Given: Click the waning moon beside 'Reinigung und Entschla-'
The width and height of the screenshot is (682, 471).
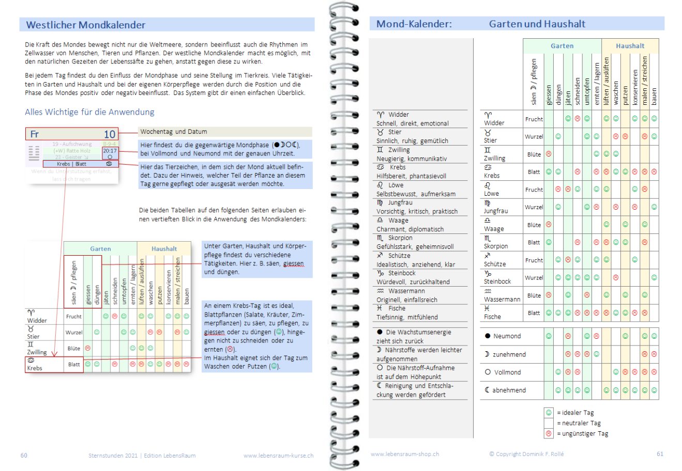Looking at the screenshot, I should pos(380,386).
